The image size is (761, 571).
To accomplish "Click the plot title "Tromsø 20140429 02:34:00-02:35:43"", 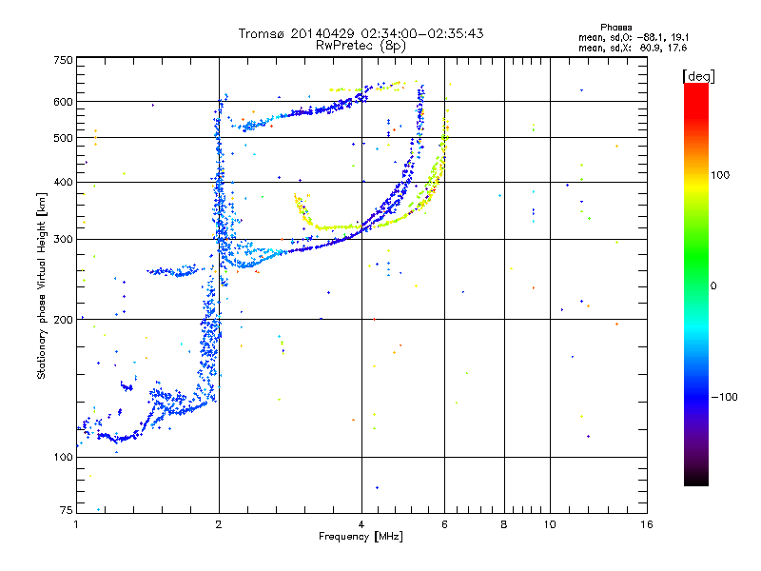I will tap(361, 33).
